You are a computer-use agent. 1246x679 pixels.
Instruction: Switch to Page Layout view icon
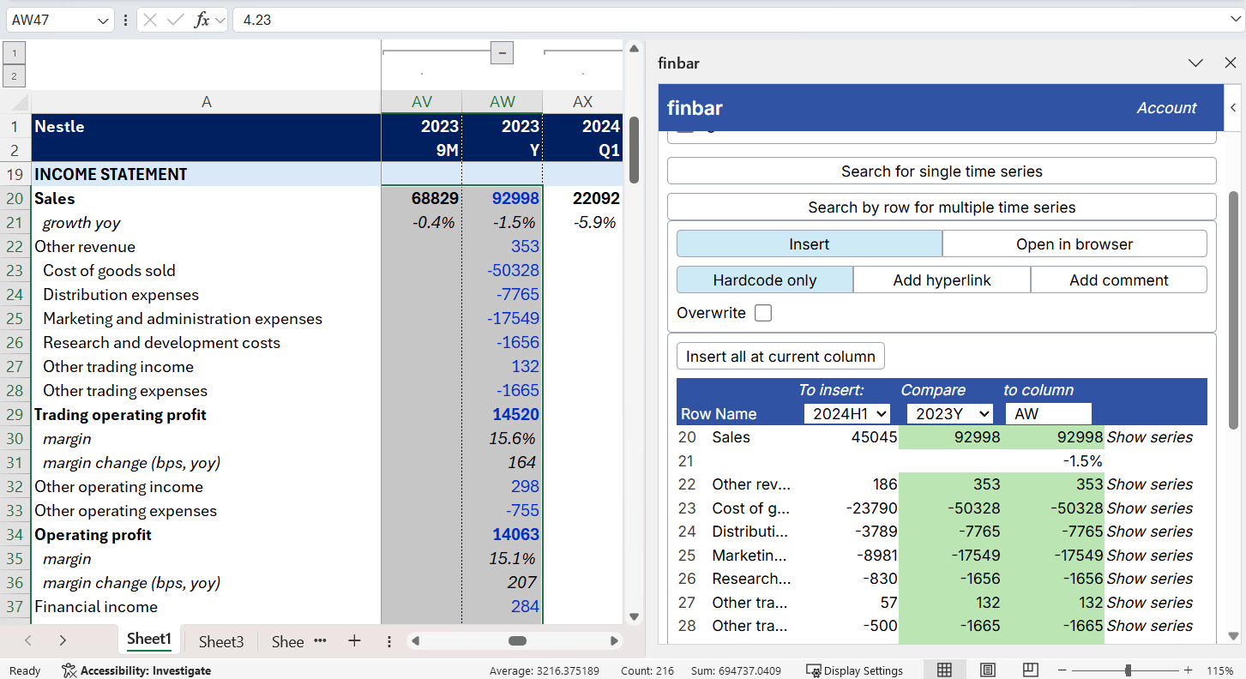tap(987, 670)
